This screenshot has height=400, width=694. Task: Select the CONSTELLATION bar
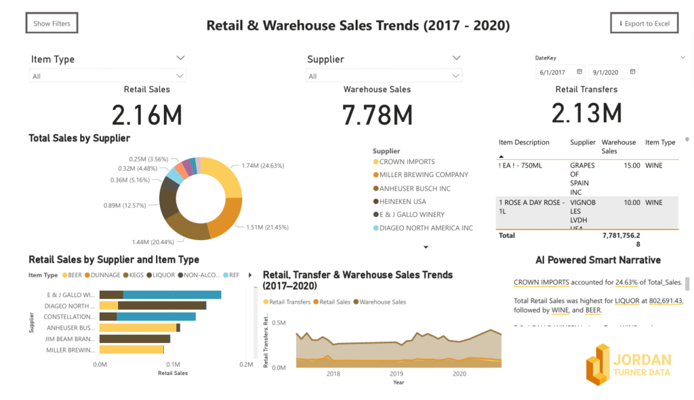[x=147, y=317]
